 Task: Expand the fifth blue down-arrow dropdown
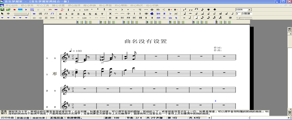tap(26, 18)
